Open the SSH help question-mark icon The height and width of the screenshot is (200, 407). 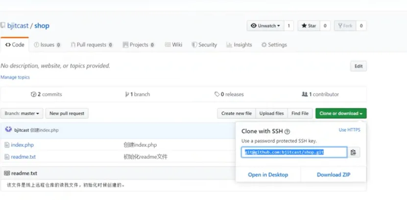pos(287,132)
